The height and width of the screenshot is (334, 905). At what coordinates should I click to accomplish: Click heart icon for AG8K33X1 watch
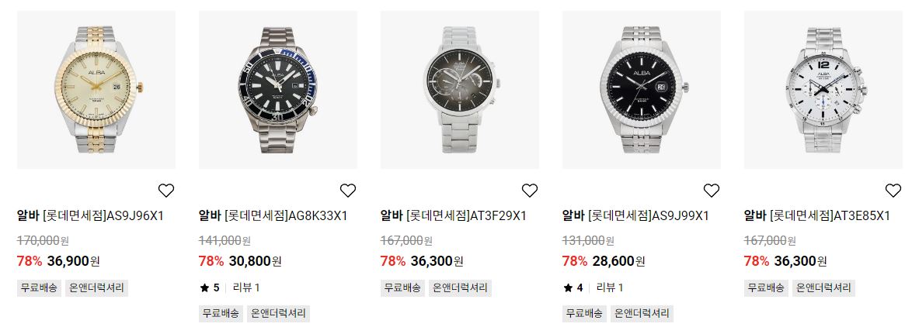[348, 190]
